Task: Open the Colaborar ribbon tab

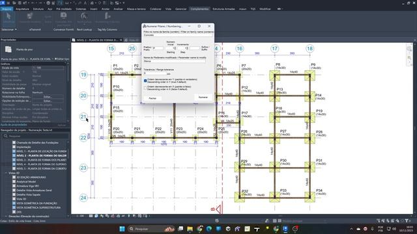Action: click(x=156, y=8)
